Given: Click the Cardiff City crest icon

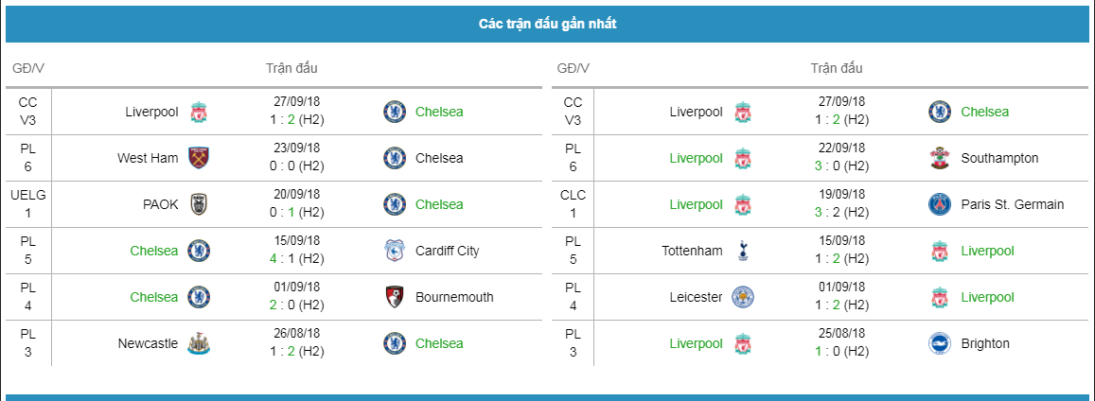Looking at the screenshot, I should tap(395, 251).
